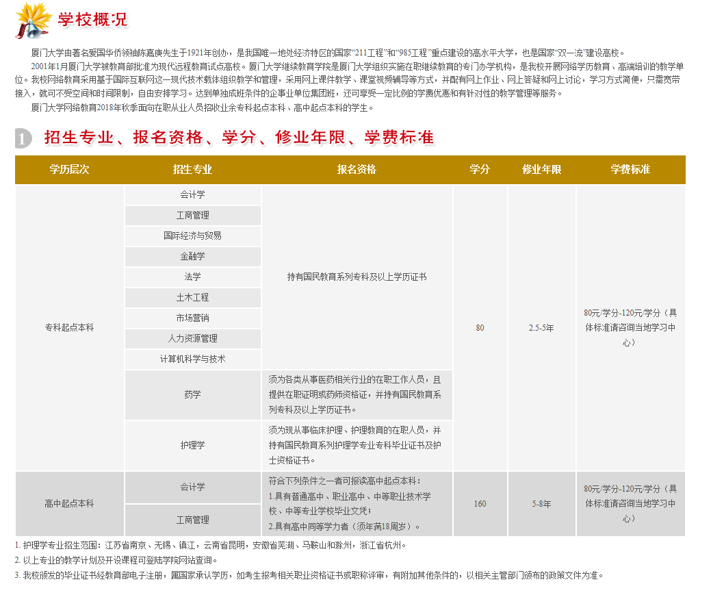Image resolution: width=711 pixels, height=595 pixels.
Task: Click footnote 2 about 教学计划 lookup
Action: click(116, 561)
